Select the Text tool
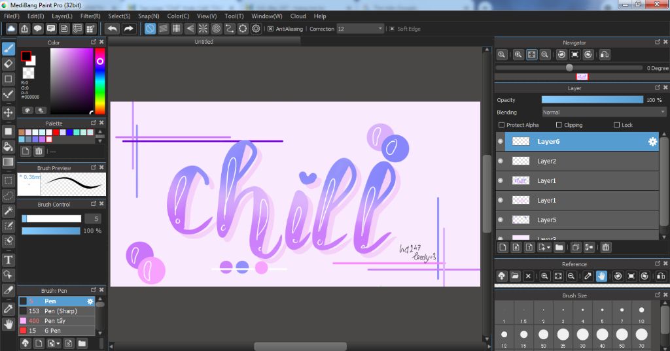Viewport: 670px width, 351px height. 8,259
